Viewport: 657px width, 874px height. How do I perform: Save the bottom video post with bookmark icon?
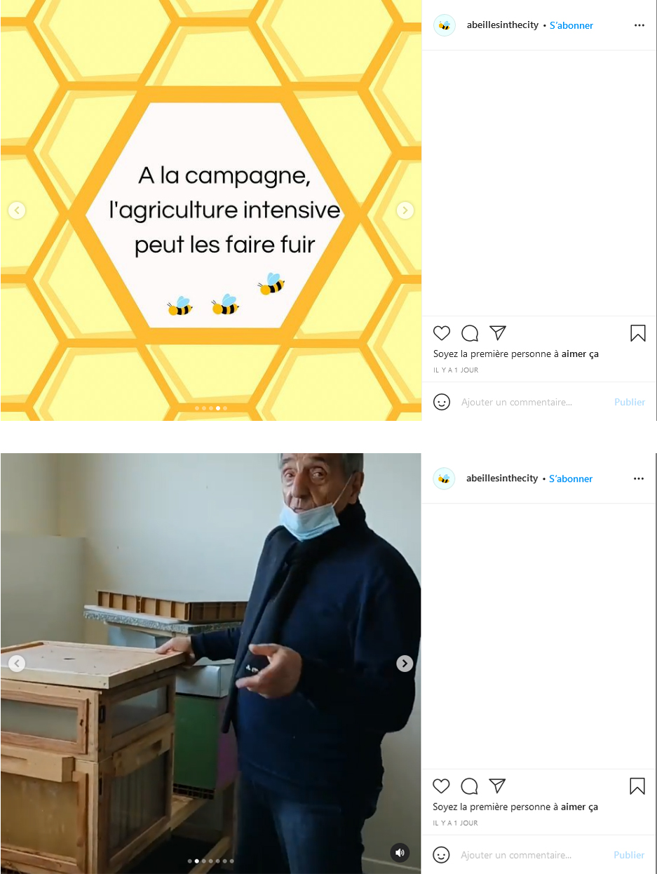(x=637, y=786)
